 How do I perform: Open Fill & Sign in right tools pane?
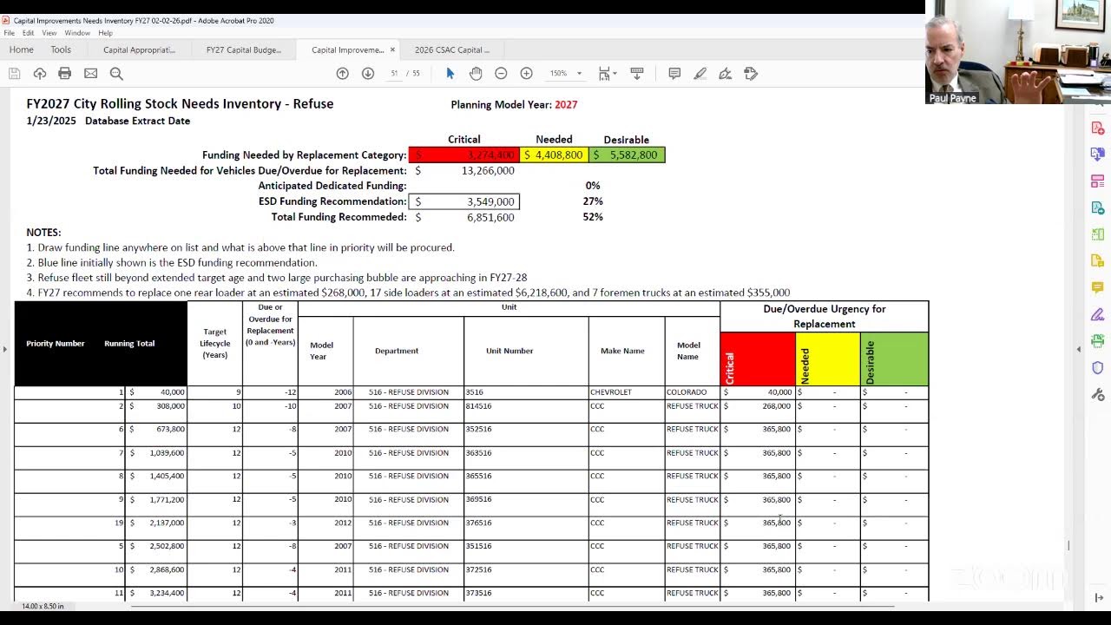click(1098, 314)
